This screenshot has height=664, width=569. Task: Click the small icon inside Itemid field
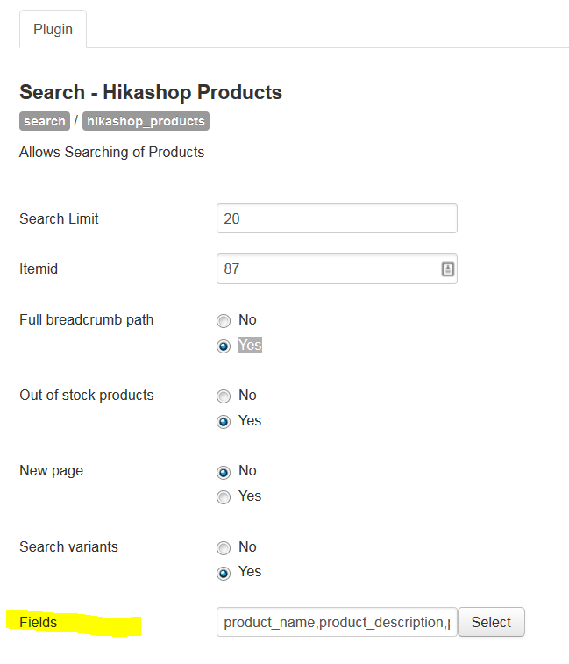(447, 269)
